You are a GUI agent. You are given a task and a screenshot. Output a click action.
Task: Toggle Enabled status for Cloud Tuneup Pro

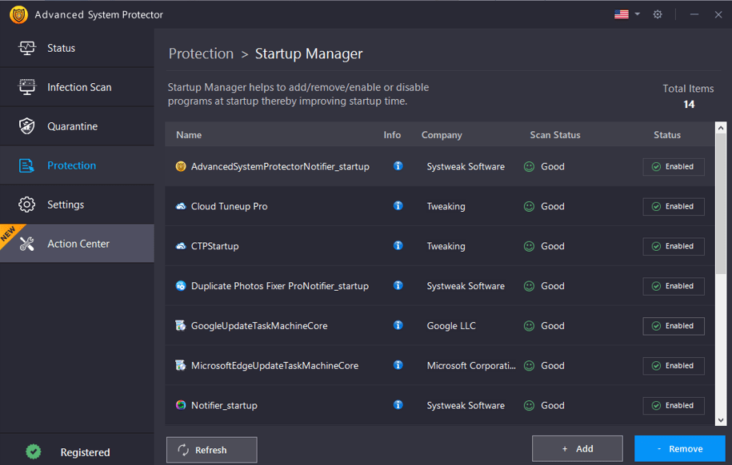click(x=673, y=206)
